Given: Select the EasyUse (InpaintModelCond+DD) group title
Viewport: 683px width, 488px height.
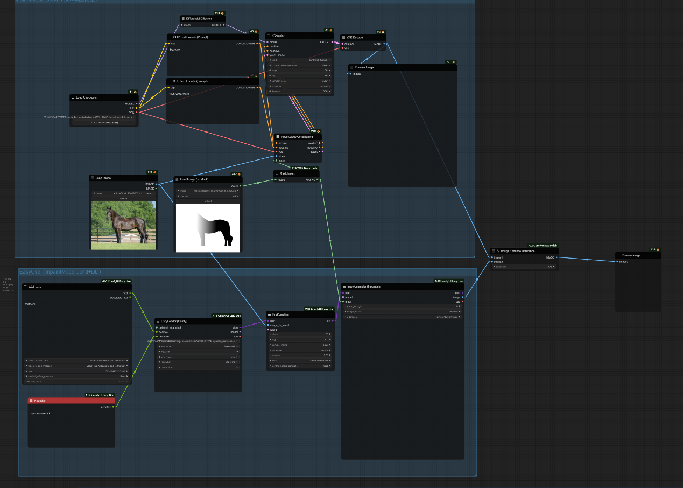Looking at the screenshot, I should [60, 272].
